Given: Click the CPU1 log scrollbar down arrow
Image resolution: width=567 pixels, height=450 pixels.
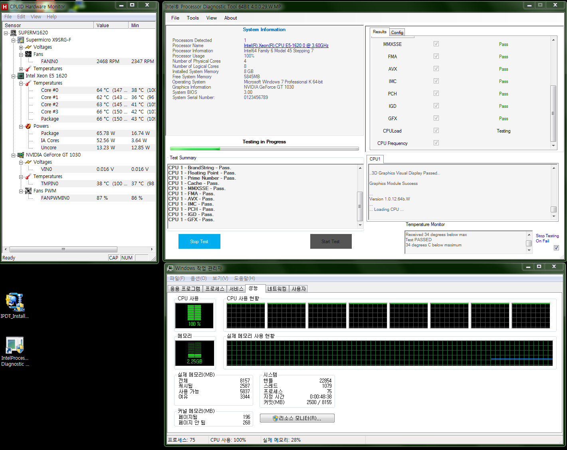Looking at the screenshot, I should click(x=553, y=216).
